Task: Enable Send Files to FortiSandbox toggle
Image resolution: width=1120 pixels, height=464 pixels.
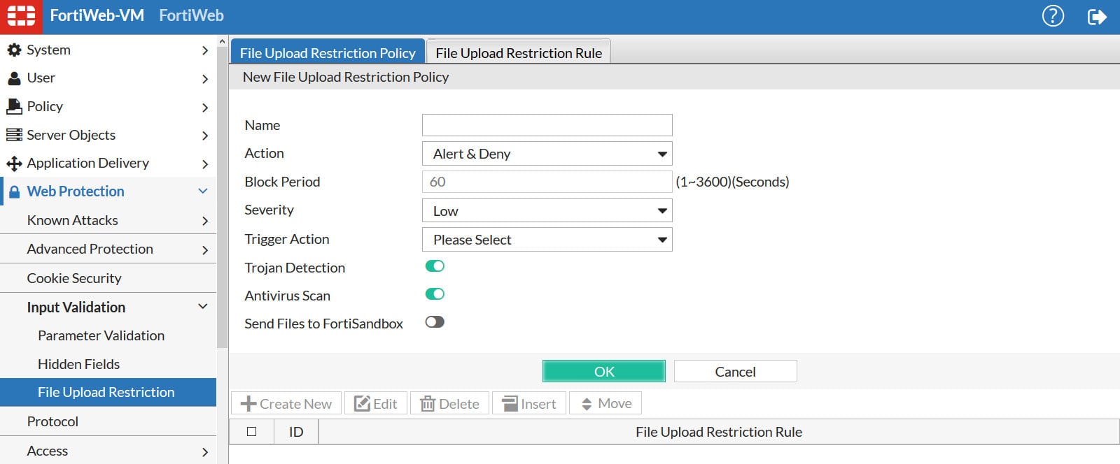Action: point(435,322)
